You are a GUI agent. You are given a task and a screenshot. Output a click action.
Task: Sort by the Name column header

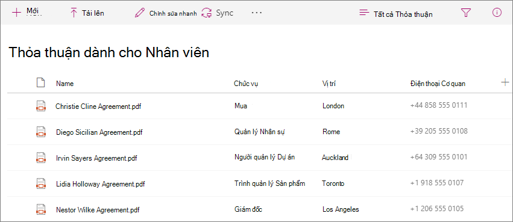pyautogui.click(x=65, y=84)
